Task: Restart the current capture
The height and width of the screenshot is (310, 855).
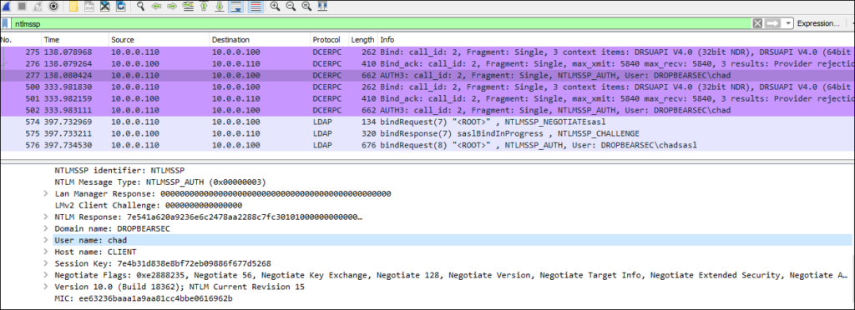Action: pyautogui.click(x=38, y=7)
